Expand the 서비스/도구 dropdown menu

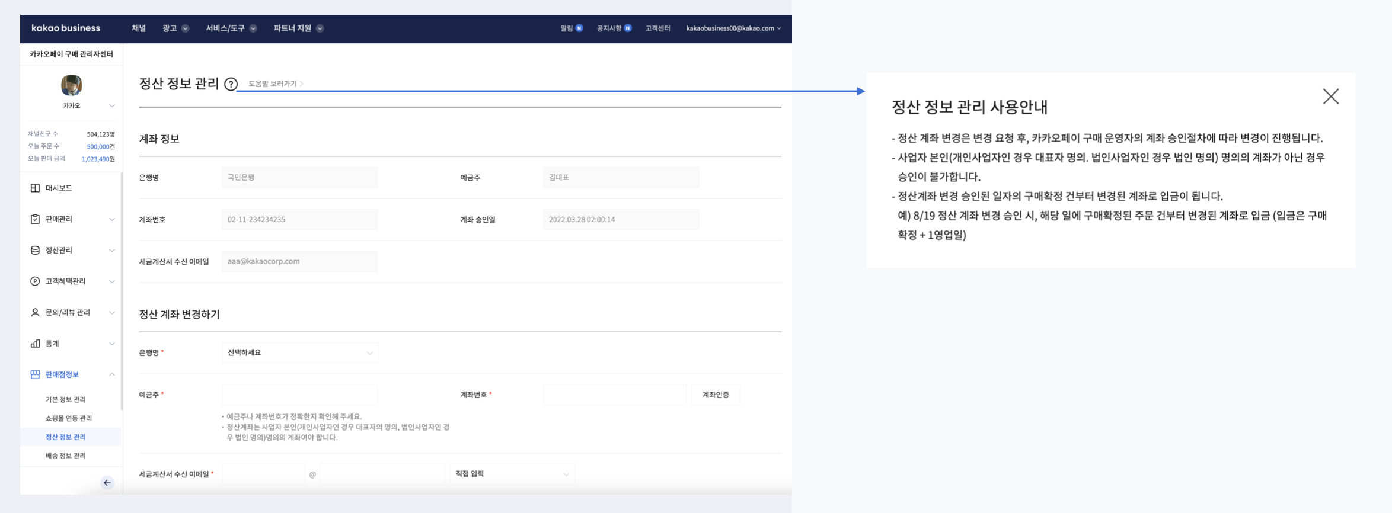(231, 28)
